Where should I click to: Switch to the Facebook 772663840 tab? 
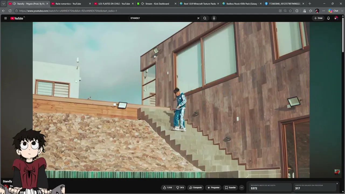coord(285,4)
